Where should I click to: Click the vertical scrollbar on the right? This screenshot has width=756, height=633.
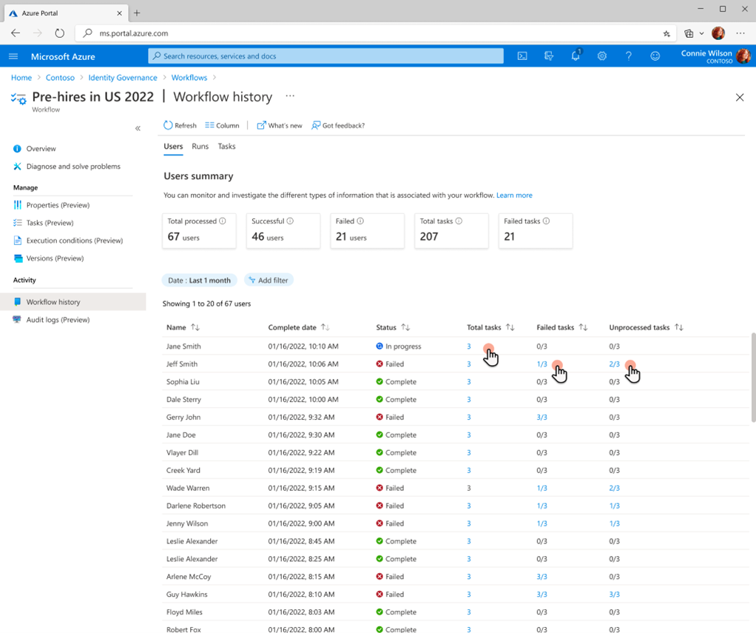click(752, 378)
